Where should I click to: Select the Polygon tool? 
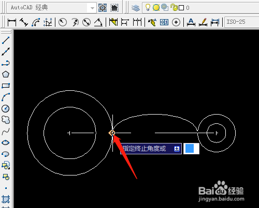(x=6, y=74)
